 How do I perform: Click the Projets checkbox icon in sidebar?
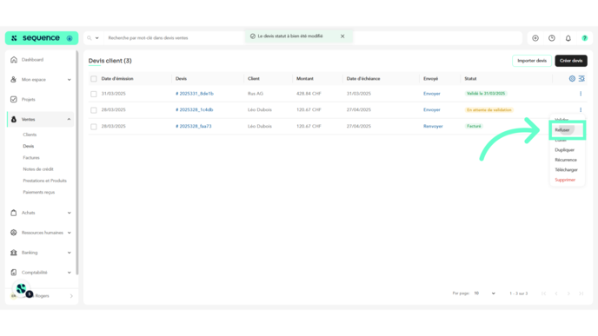(x=14, y=100)
